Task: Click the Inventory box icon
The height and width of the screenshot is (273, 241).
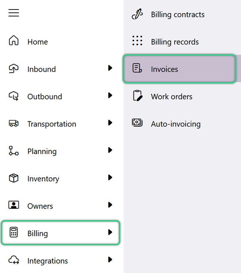Action: (x=14, y=178)
